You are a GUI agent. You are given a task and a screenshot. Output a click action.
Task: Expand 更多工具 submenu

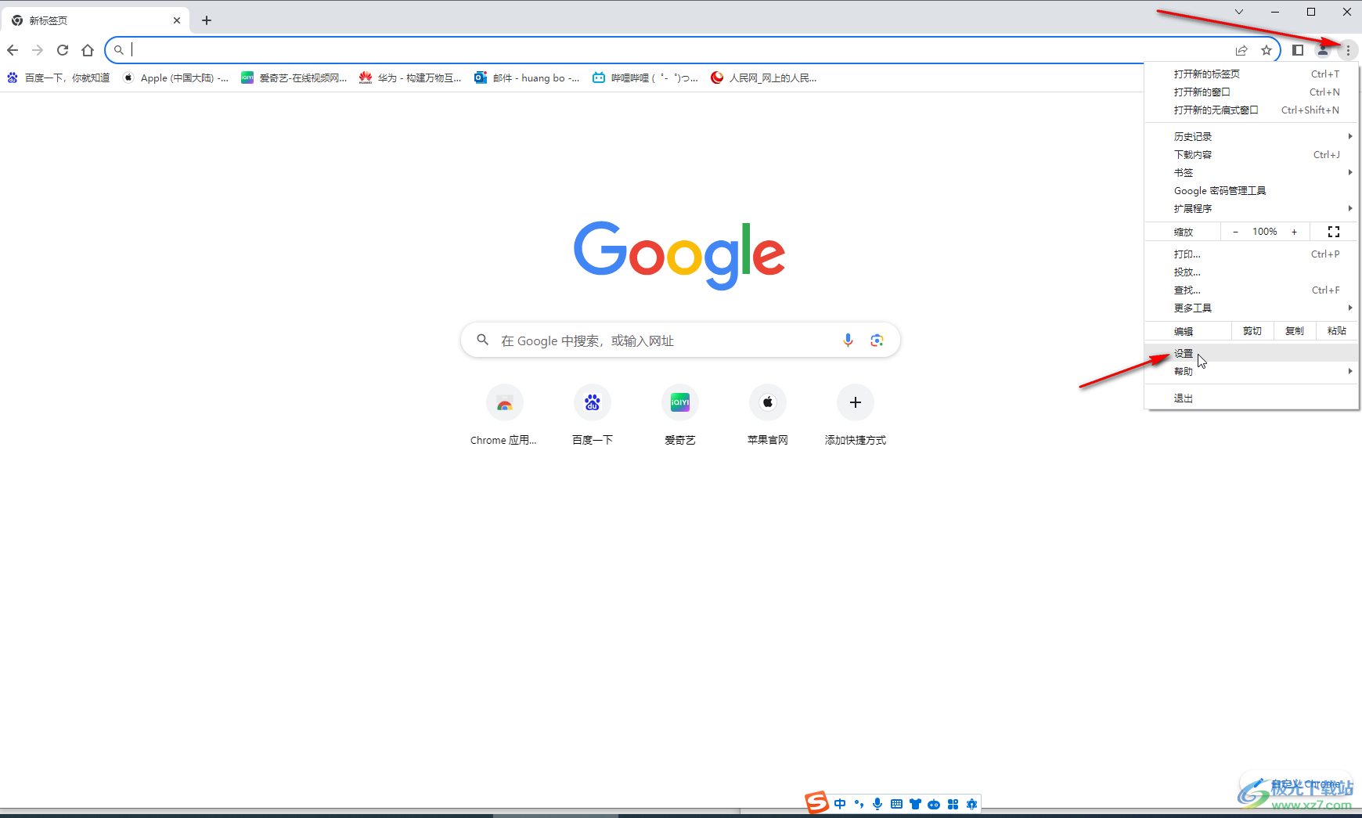[x=1252, y=308]
